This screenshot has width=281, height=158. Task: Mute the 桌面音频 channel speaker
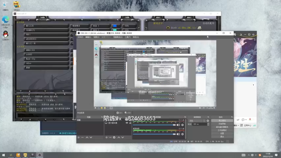178,134
